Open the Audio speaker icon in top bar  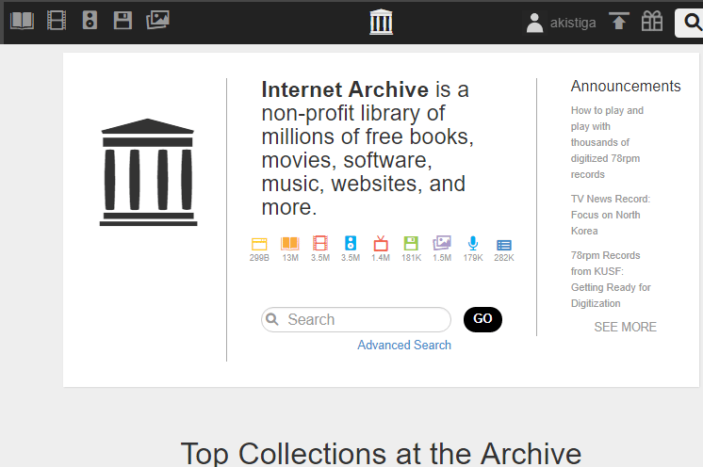point(90,21)
